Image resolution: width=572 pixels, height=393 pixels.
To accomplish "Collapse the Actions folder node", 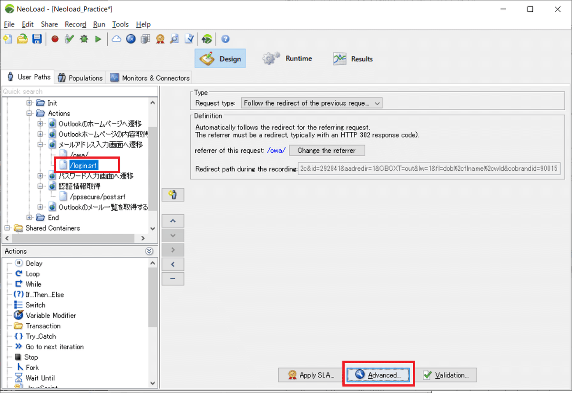I will click(x=30, y=113).
